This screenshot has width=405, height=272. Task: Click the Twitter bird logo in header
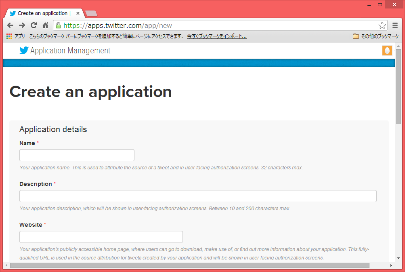(24, 51)
